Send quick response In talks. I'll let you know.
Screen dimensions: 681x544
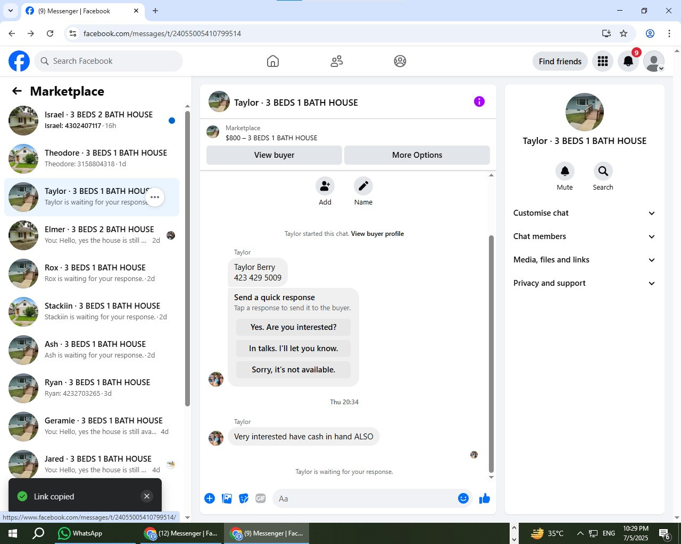293,348
